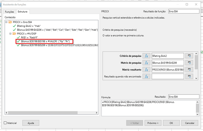Click the Matriz de pesquisa input field

pos(168,63)
